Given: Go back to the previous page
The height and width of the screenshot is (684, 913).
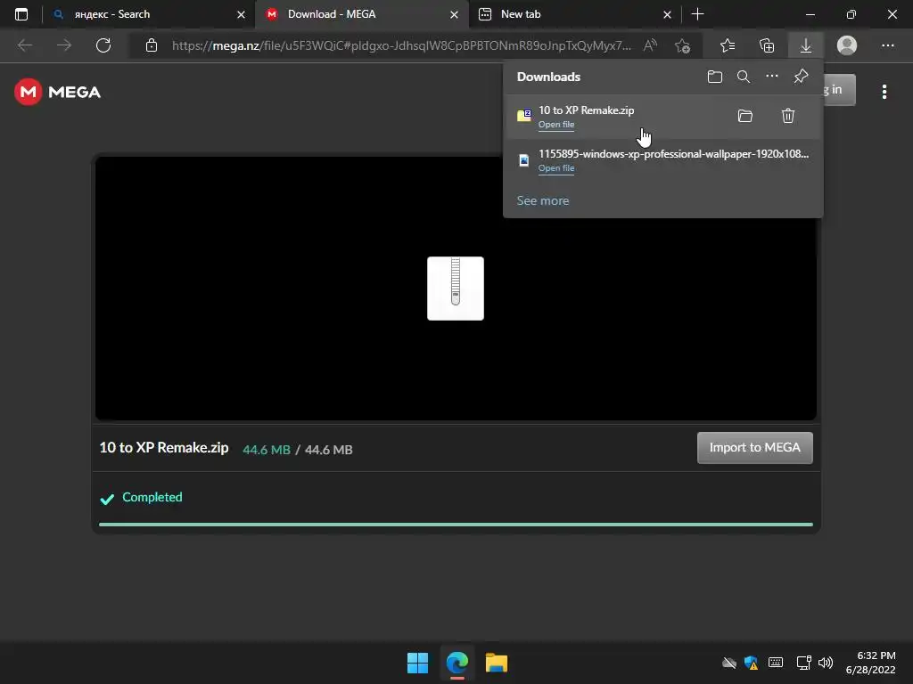Looking at the screenshot, I should pyautogui.click(x=25, y=45).
